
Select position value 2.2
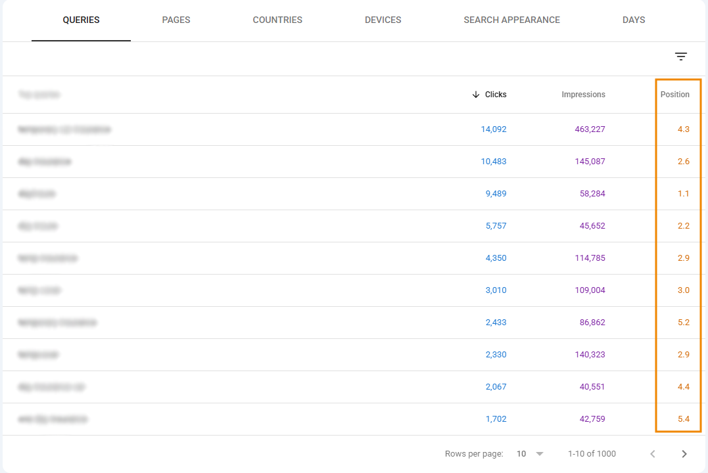coord(683,226)
